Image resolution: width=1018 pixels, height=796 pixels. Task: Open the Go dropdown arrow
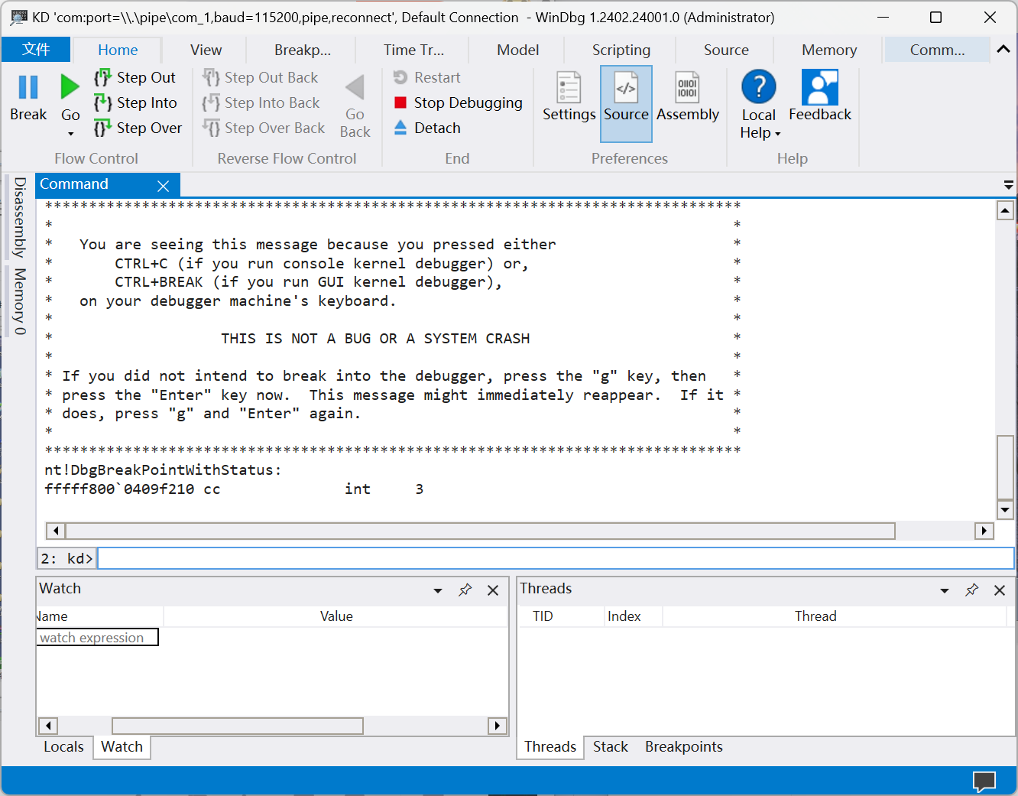70,134
